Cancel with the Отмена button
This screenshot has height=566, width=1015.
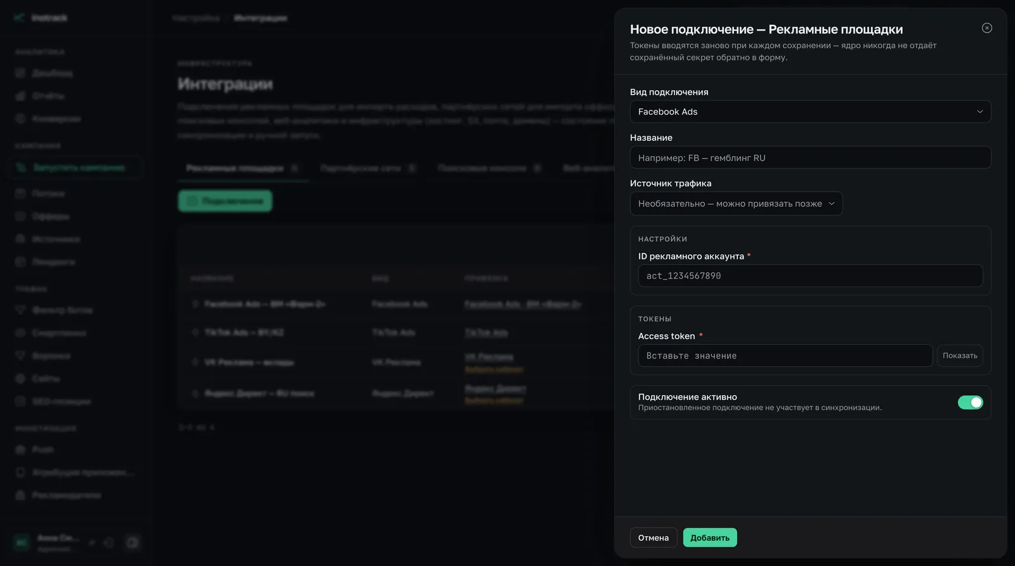[653, 537]
